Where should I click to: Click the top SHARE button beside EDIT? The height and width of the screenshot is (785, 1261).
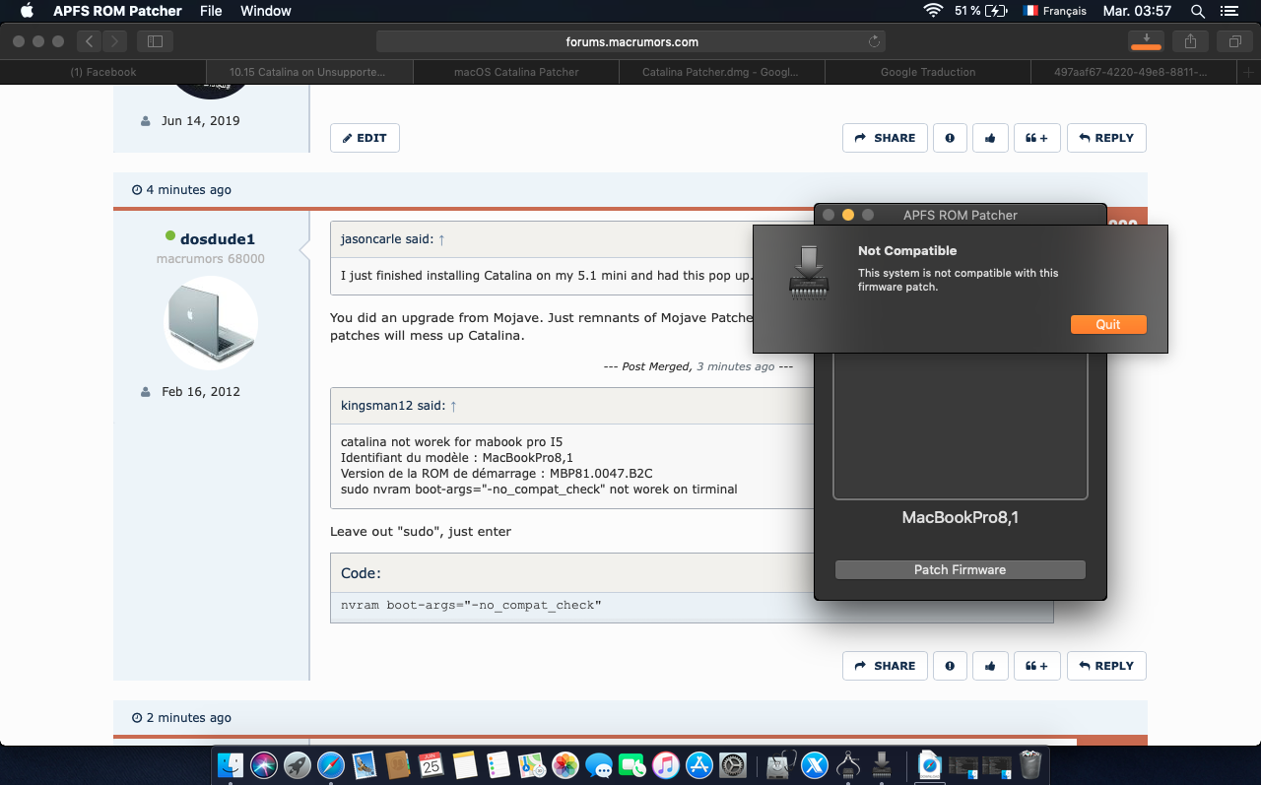click(885, 138)
